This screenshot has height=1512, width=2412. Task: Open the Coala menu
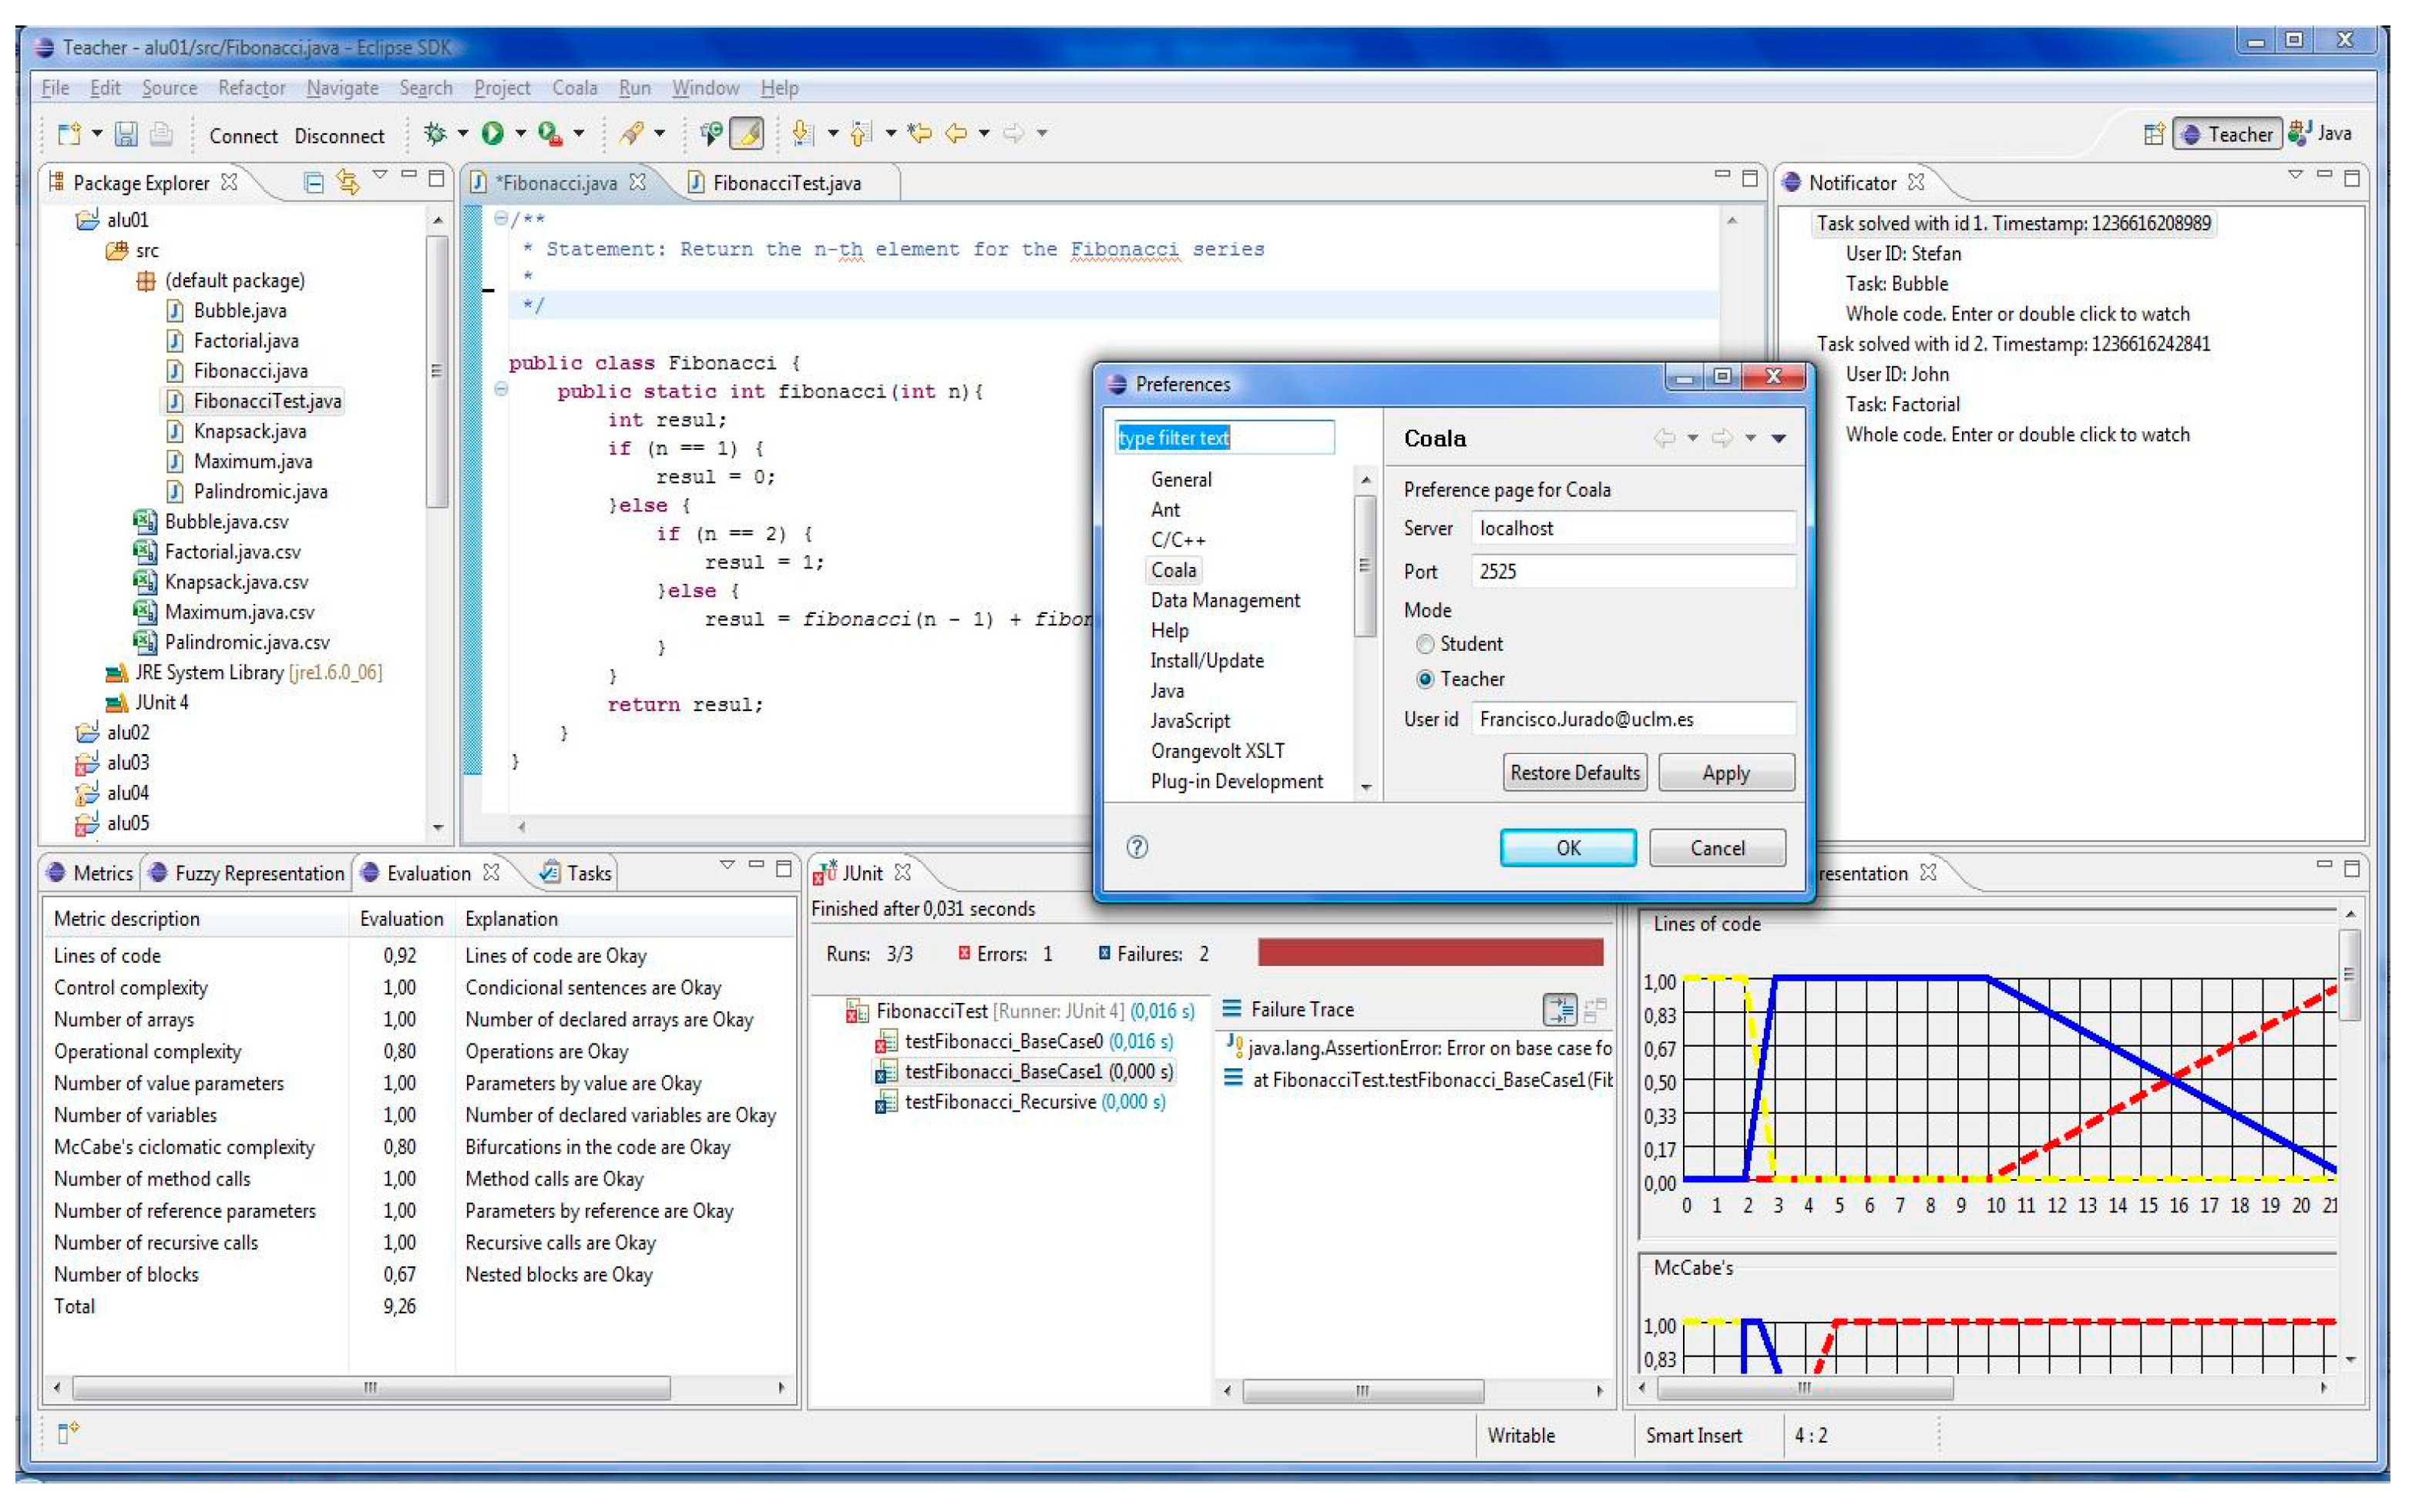[x=574, y=88]
